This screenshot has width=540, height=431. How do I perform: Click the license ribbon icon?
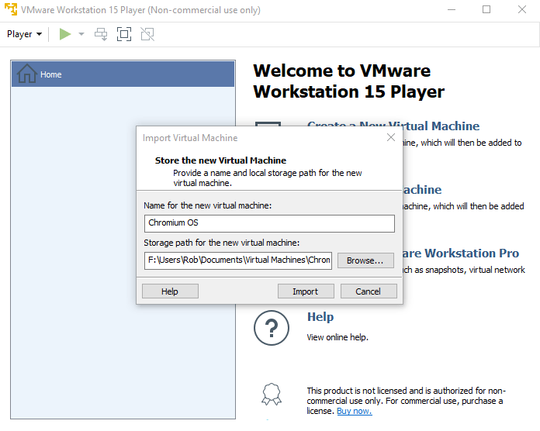tap(272, 394)
